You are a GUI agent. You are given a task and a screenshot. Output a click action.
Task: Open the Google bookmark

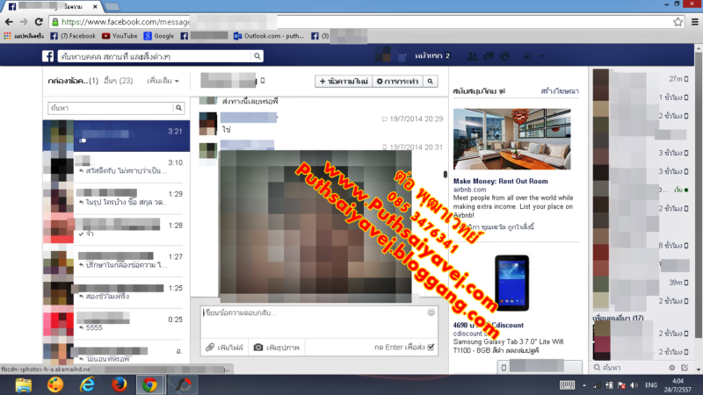[159, 36]
